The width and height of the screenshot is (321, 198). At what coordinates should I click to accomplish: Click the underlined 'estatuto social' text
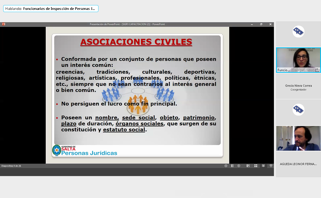[x=124, y=130]
